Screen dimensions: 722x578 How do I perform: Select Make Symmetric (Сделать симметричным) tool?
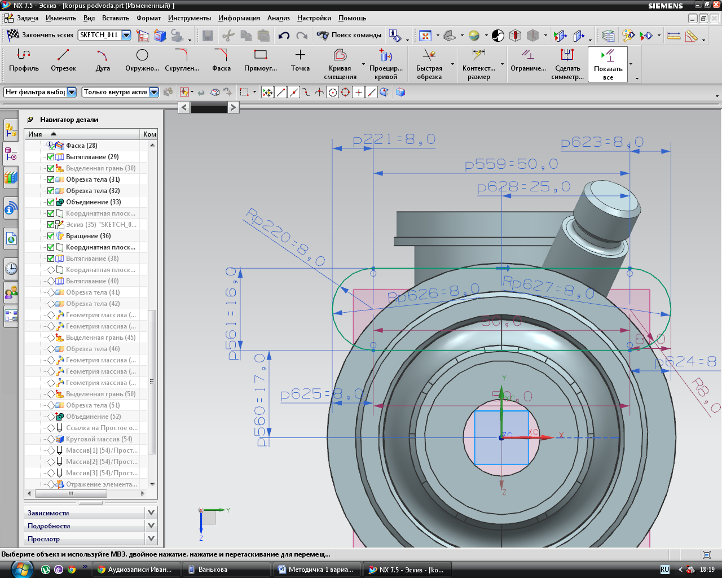[x=567, y=64]
